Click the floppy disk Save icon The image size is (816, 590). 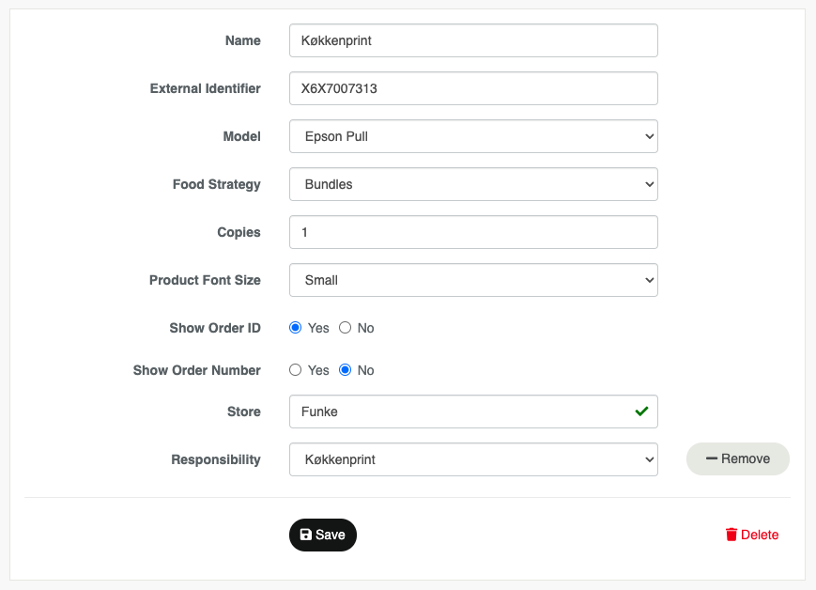coord(306,535)
